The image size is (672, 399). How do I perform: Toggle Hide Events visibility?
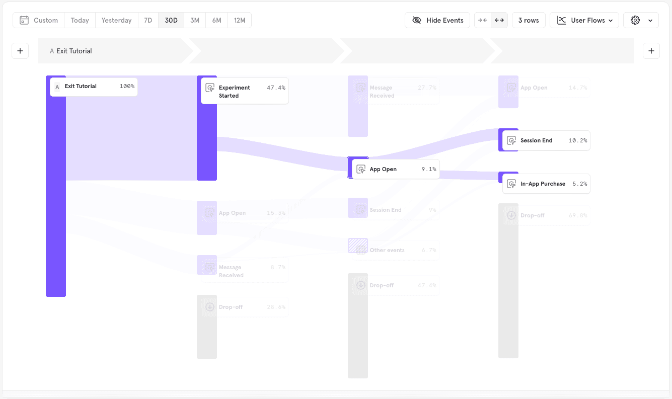(437, 20)
